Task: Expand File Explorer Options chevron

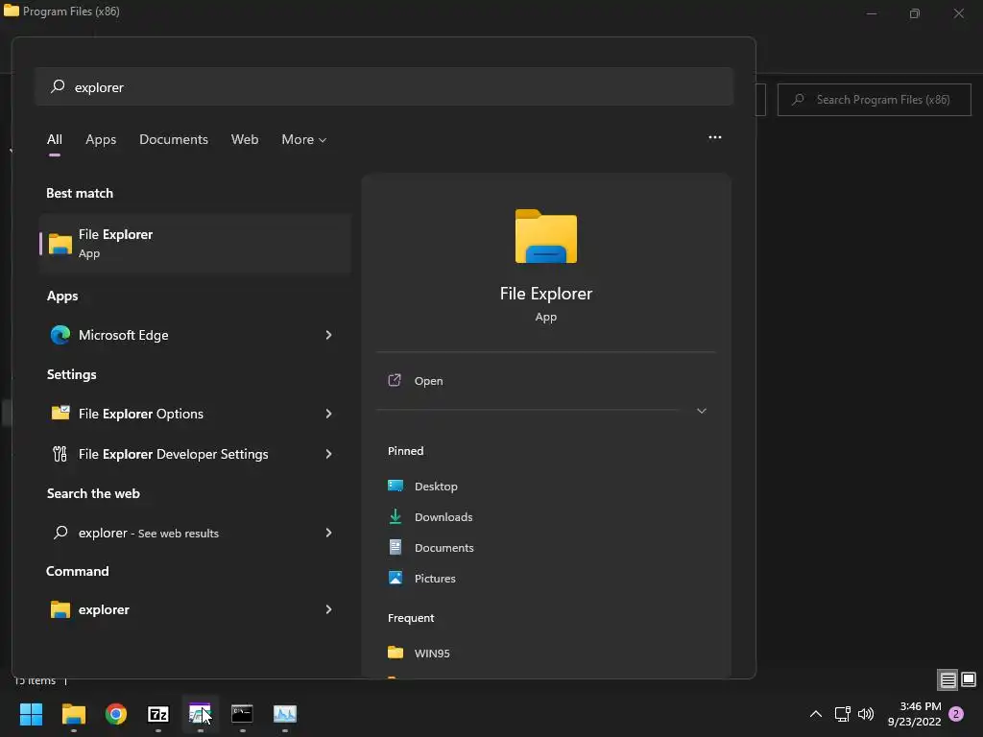Action: click(328, 414)
